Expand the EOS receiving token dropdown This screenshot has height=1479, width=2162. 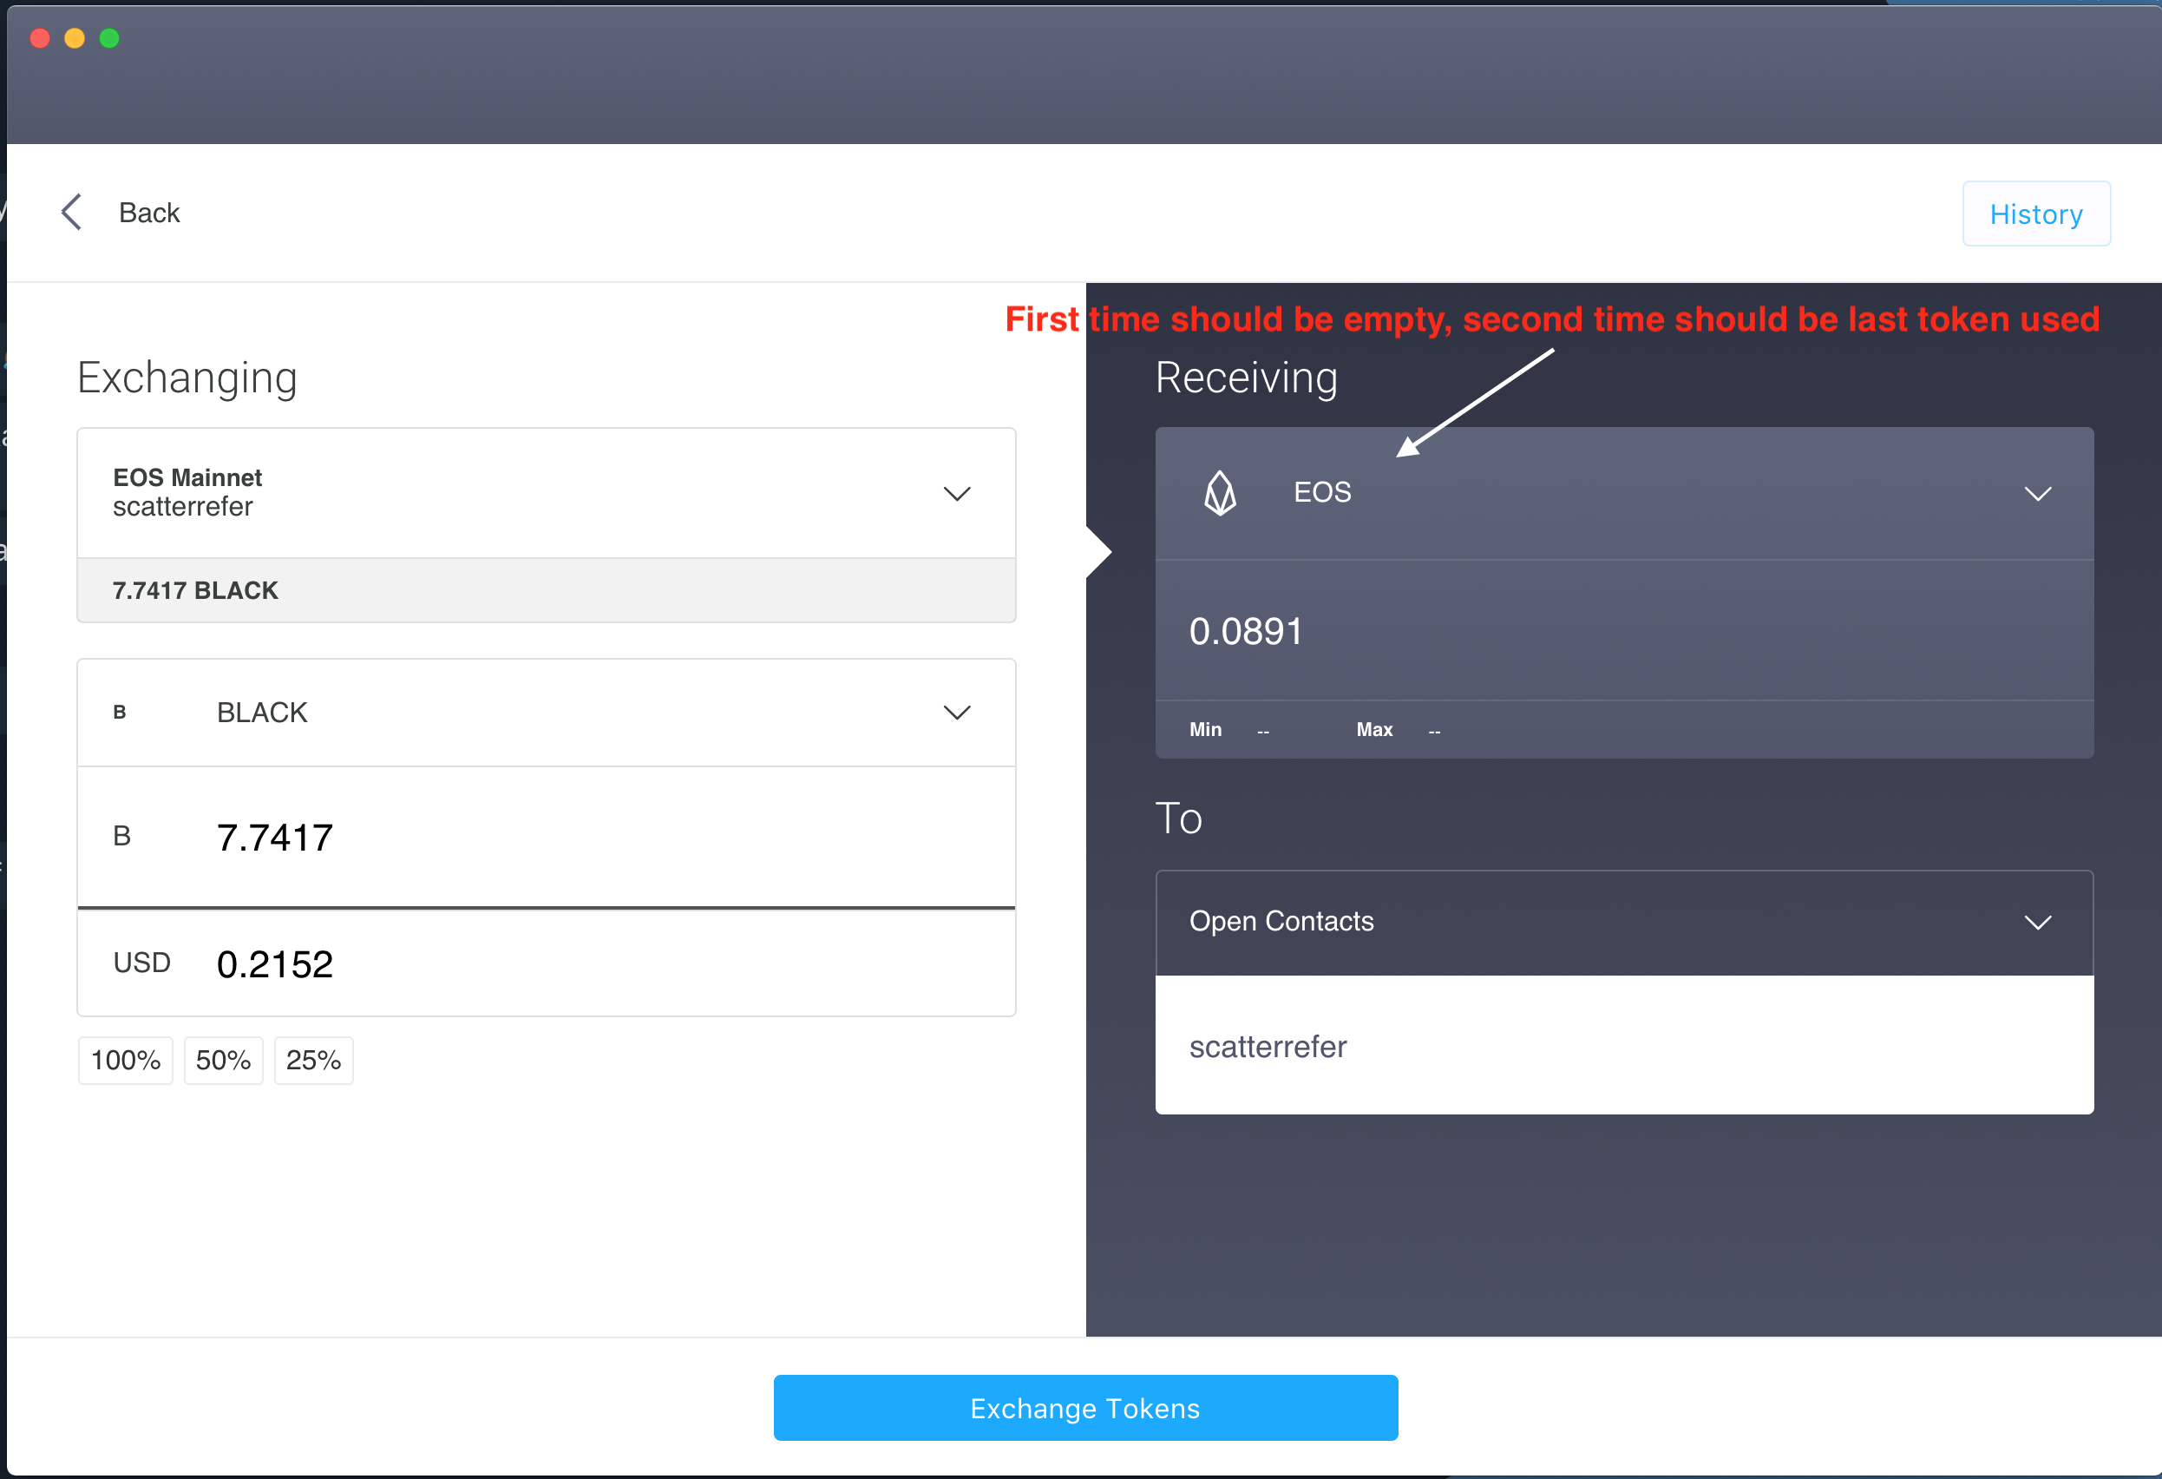click(x=2037, y=493)
